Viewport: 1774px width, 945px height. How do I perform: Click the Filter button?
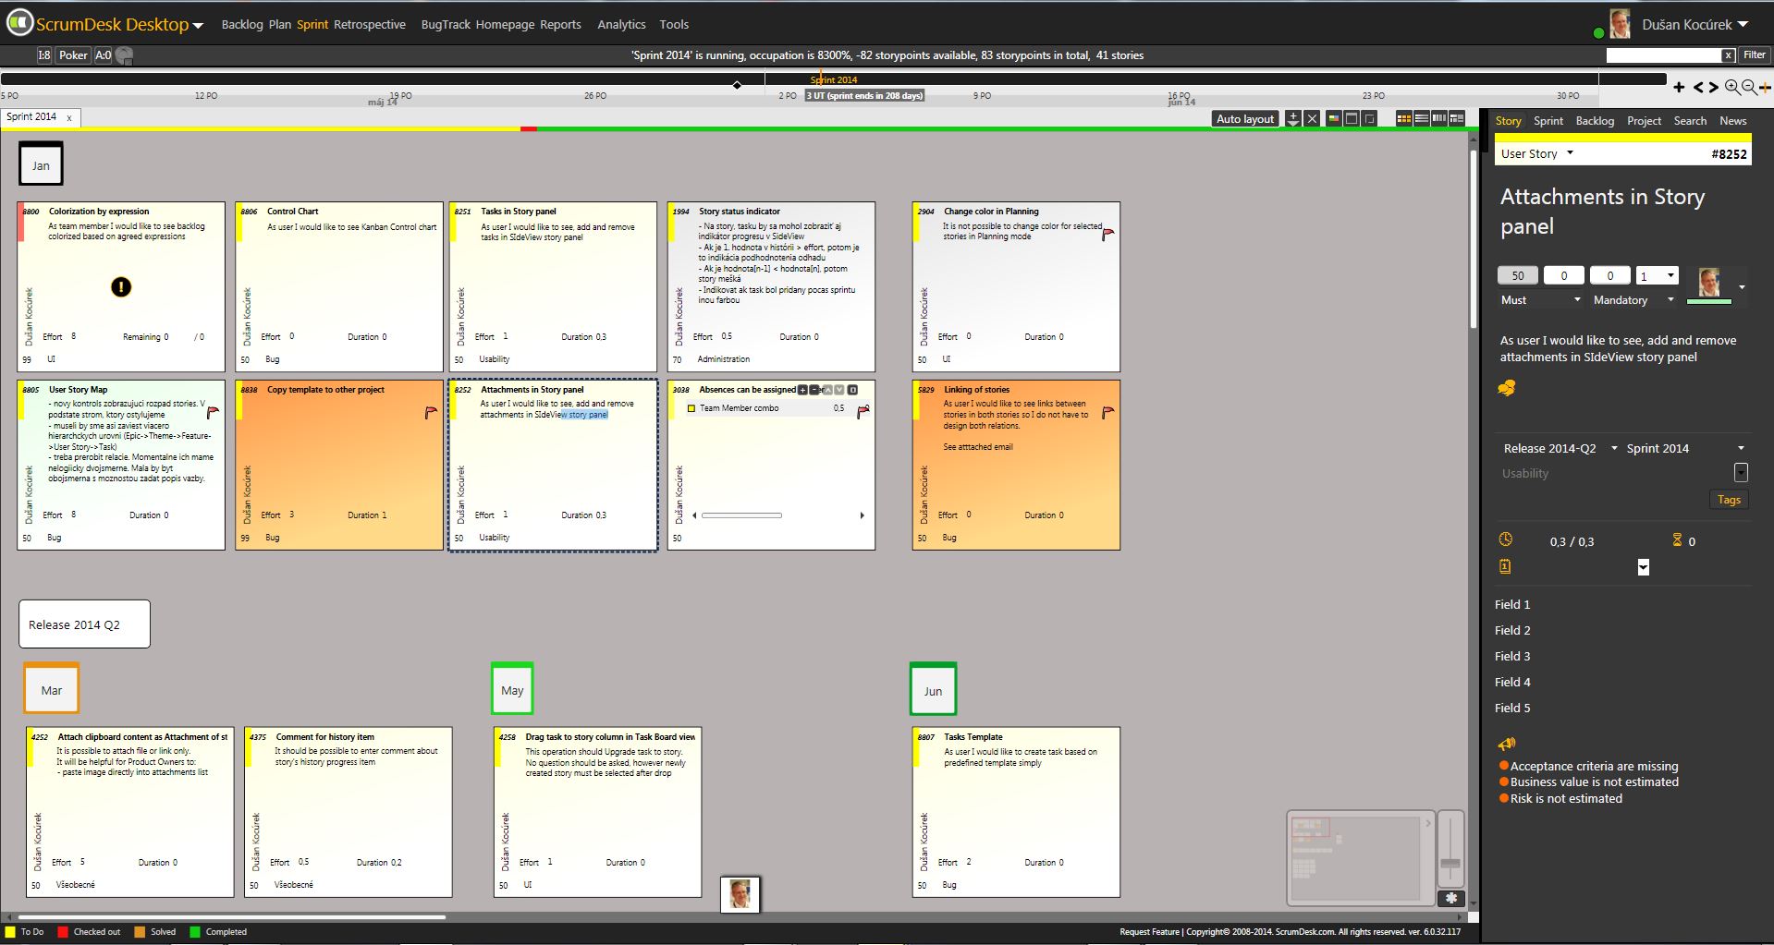point(1754,55)
